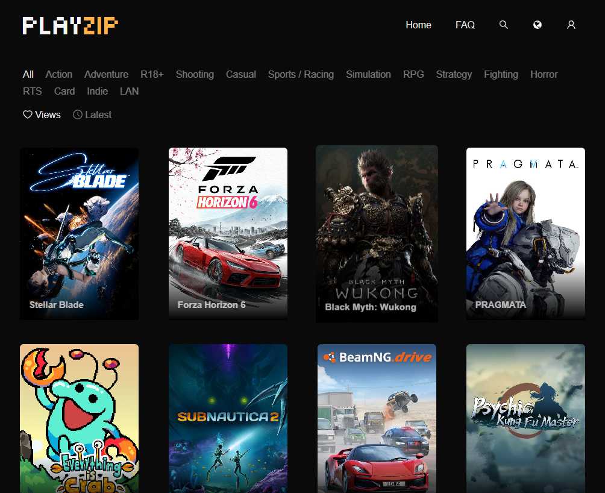Filter games by Adventure
605x493 pixels.
point(106,74)
